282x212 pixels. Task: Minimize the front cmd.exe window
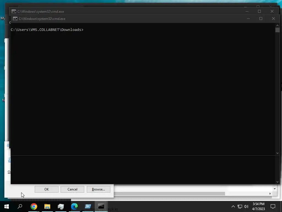pos(248,18)
